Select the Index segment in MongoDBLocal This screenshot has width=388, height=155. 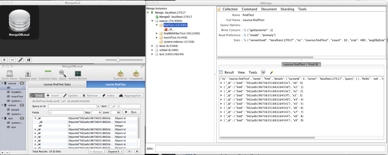tap(108, 95)
